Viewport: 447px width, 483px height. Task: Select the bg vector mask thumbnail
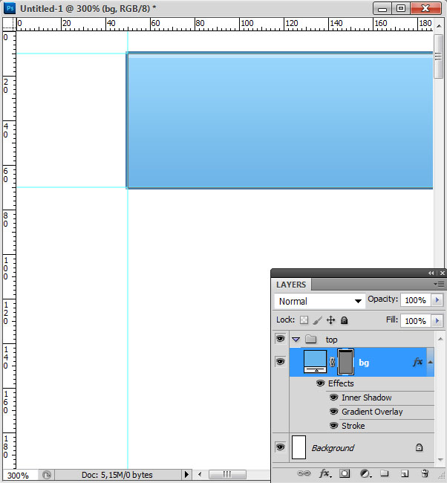click(345, 362)
